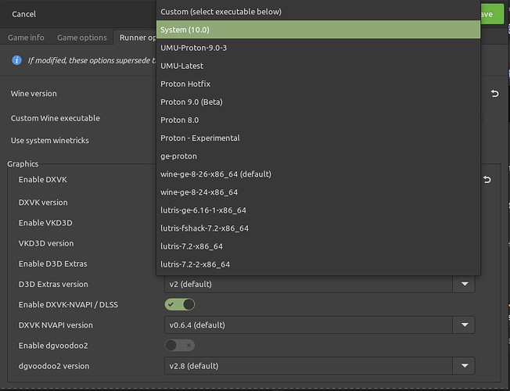Viewport: 510px width, 391px height.
Task: Click the dgvoodoo2 version label
Action: pos(54,366)
